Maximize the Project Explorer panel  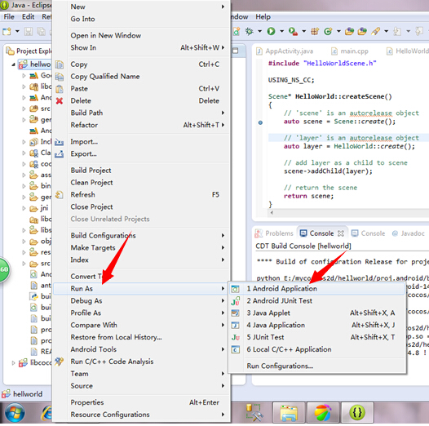click(235, 51)
